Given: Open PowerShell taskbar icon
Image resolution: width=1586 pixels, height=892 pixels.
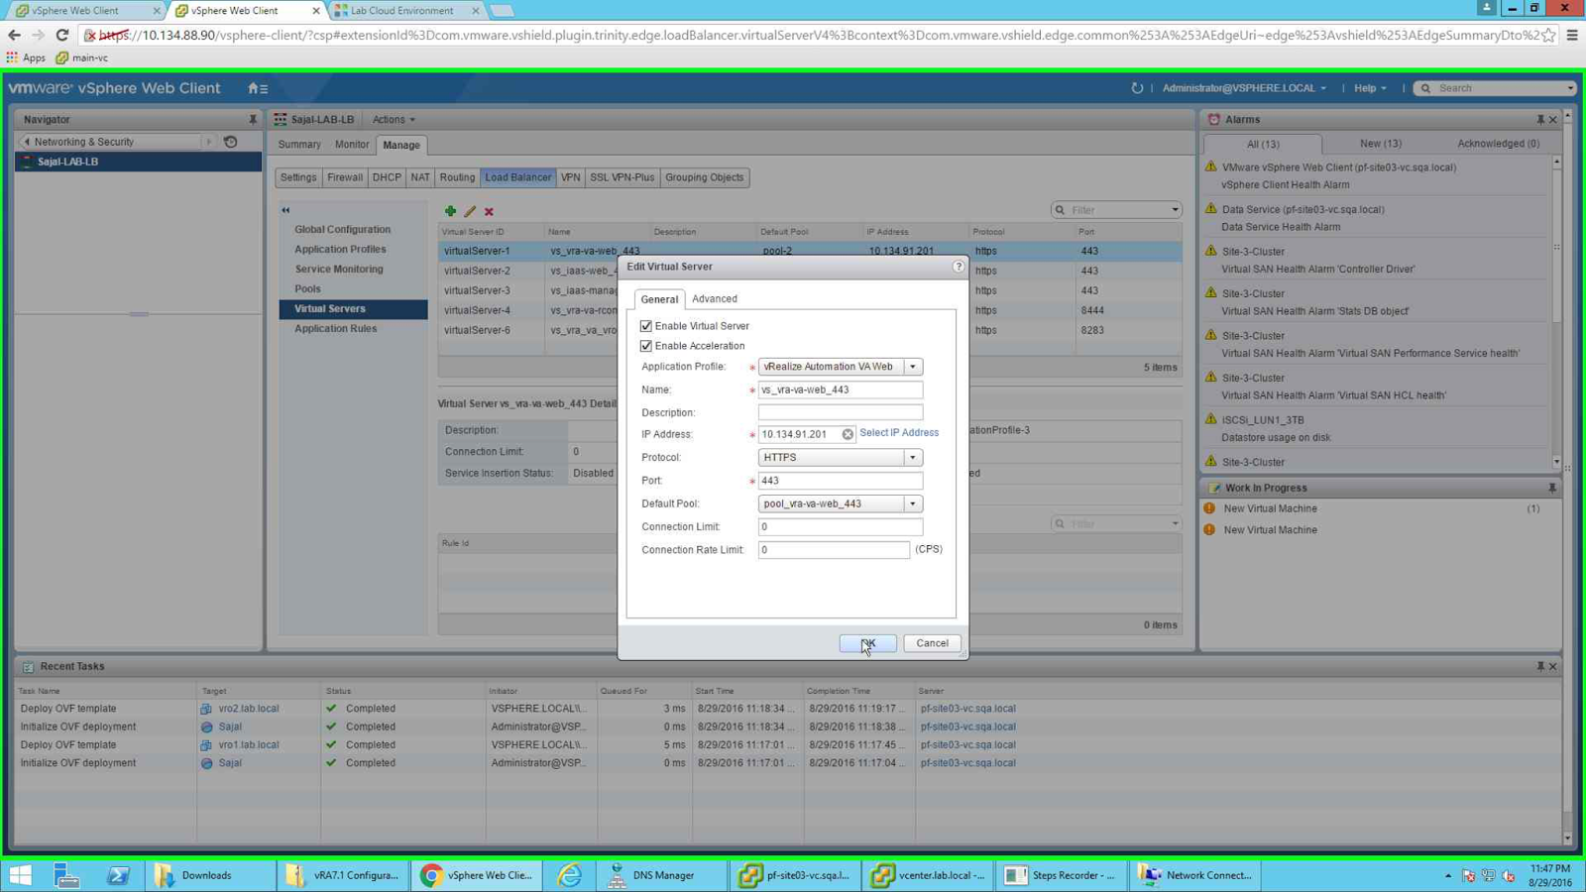Looking at the screenshot, I should 118,875.
